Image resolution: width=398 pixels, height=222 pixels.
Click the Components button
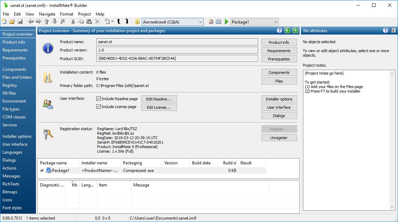coord(279,73)
